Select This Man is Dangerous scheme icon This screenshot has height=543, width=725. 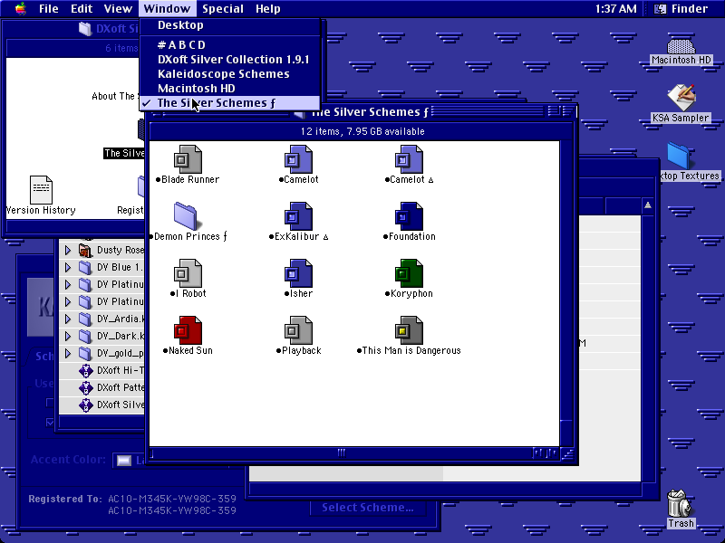coord(409,330)
